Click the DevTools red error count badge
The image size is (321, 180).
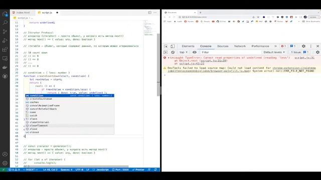[283, 46]
